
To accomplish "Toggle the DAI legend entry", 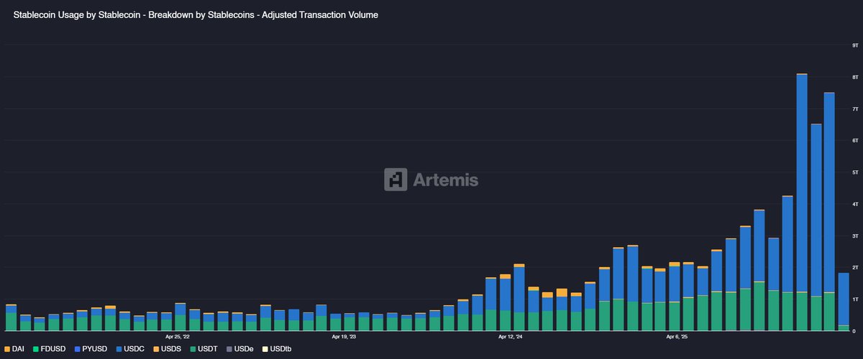I will tap(15, 349).
